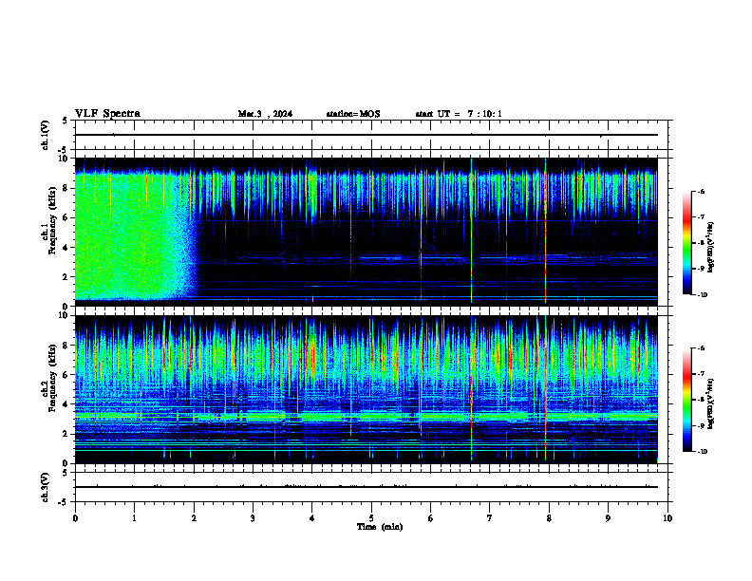Screen dimensions: 752x581
Task: Click the "station=MOS" header label
Action: click(353, 114)
